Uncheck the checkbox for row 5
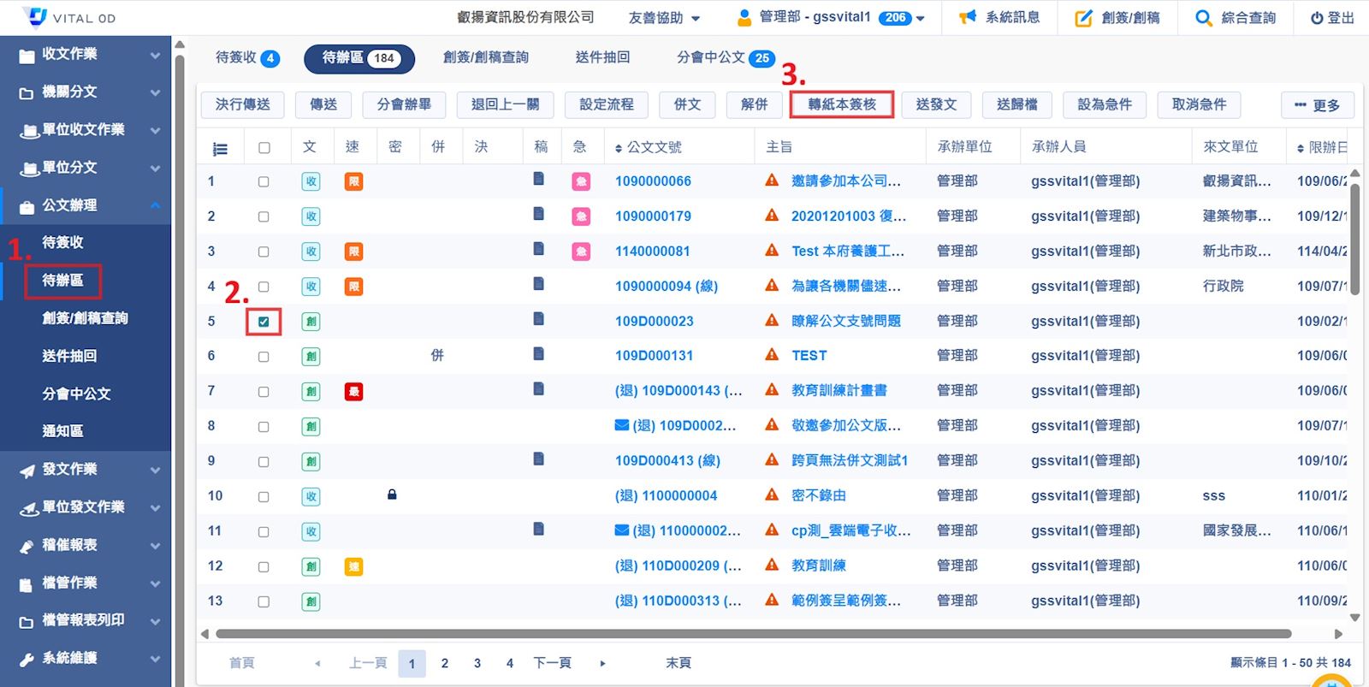 (264, 322)
